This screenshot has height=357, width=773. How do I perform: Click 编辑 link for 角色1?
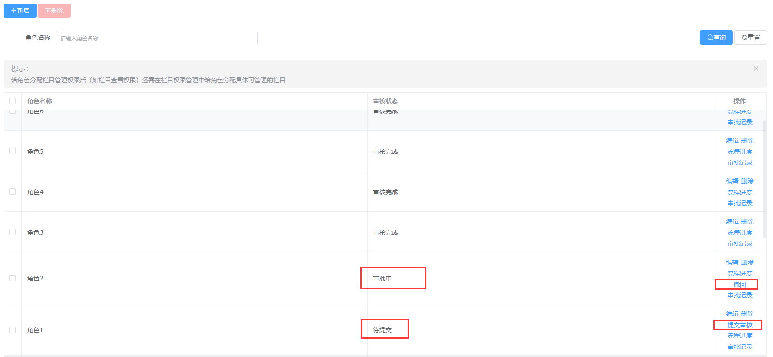(732, 314)
